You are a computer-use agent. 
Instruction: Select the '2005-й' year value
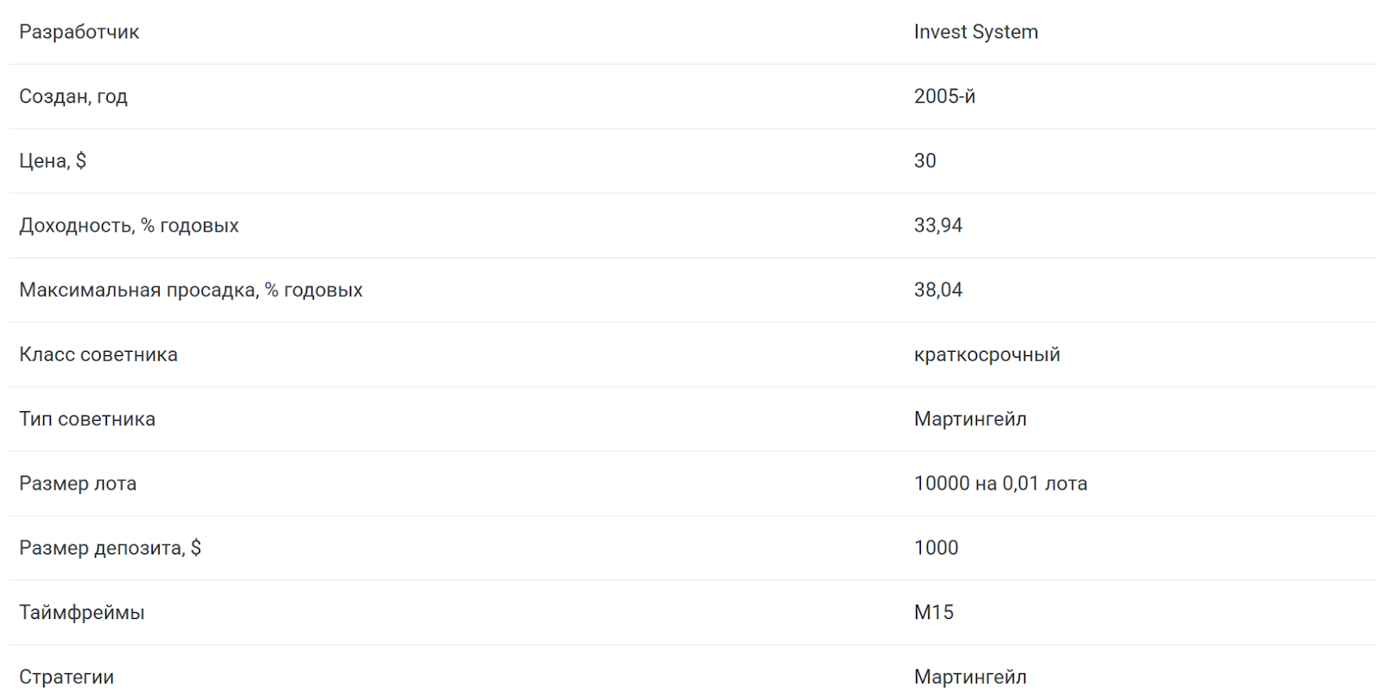pos(944,97)
